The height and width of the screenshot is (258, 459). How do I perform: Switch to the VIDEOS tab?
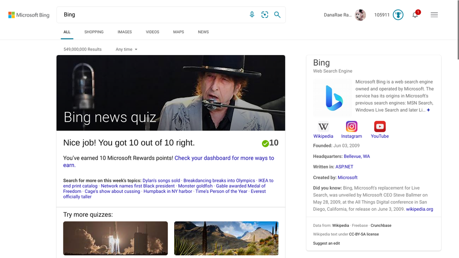pos(153,32)
